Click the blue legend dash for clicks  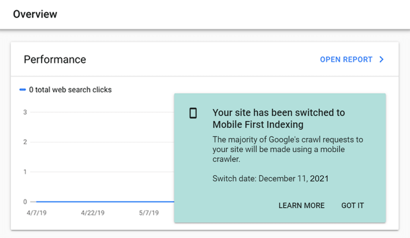click(x=23, y=90)
